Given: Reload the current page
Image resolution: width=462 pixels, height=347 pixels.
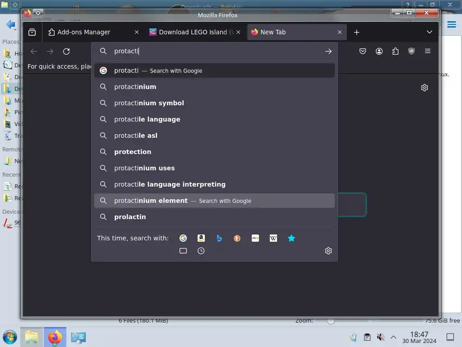Looking at the screenshot, I should coord(66,52).
